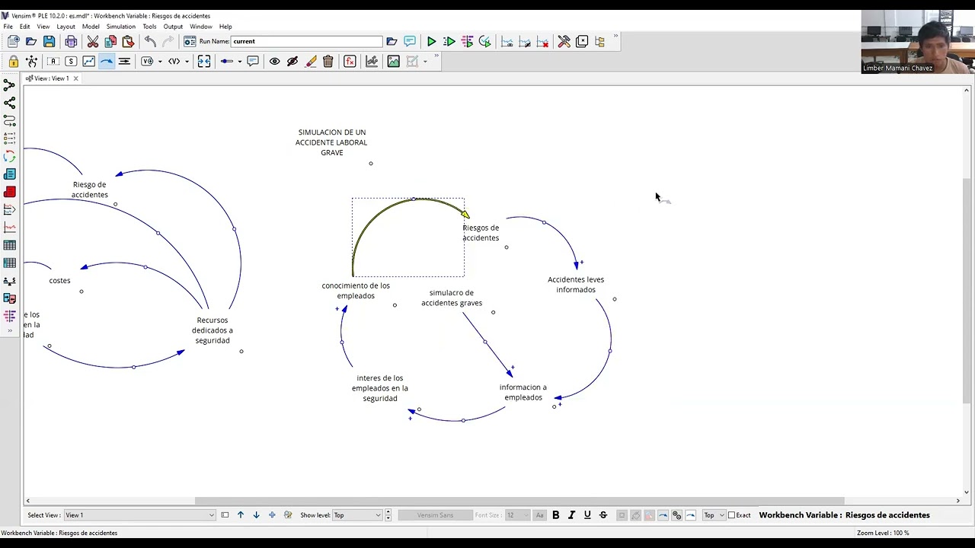Select the 'conocimiento de los empleados' variable

pos(356,291)
